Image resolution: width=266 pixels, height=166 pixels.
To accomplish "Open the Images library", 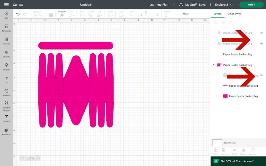I will (x=6, y=67).
